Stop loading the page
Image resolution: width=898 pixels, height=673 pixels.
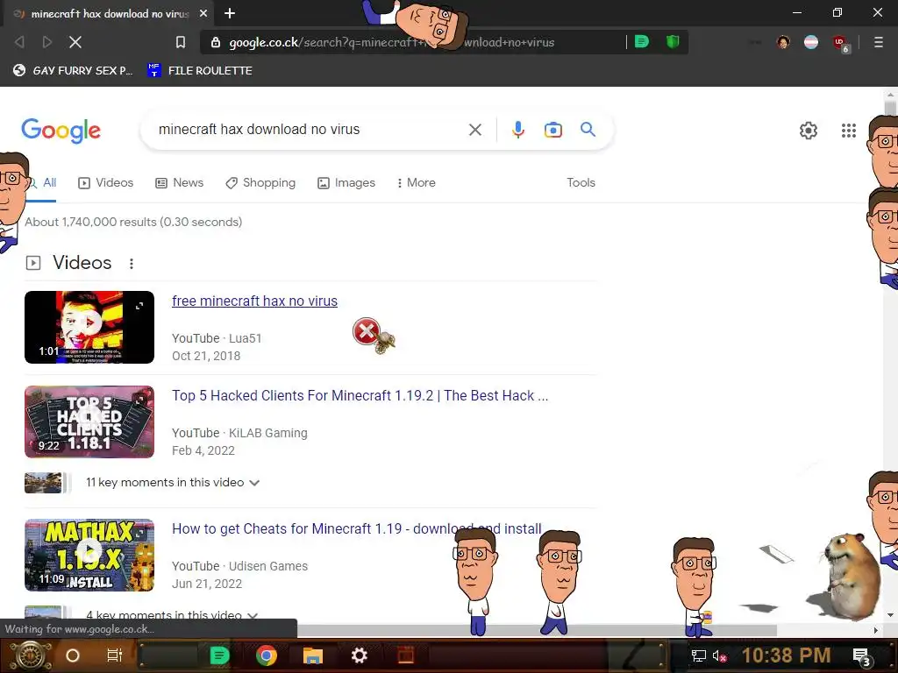(x=75, y=42)
